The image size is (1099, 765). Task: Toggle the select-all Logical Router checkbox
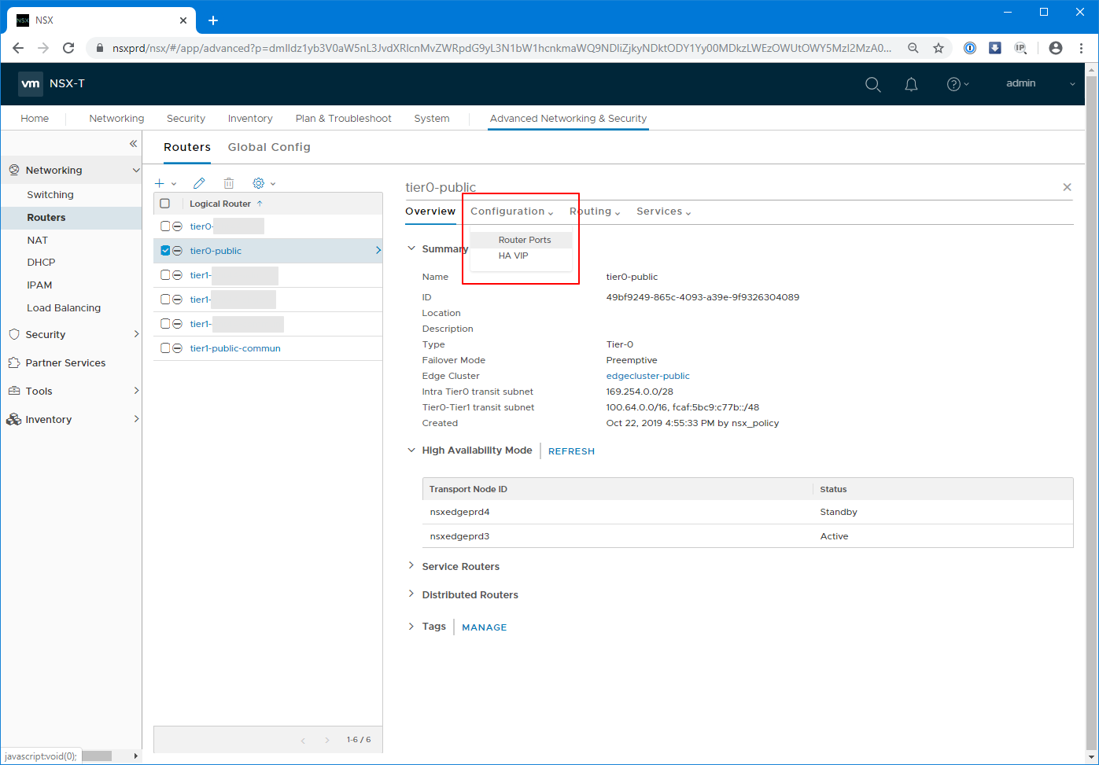pos(165,204)
